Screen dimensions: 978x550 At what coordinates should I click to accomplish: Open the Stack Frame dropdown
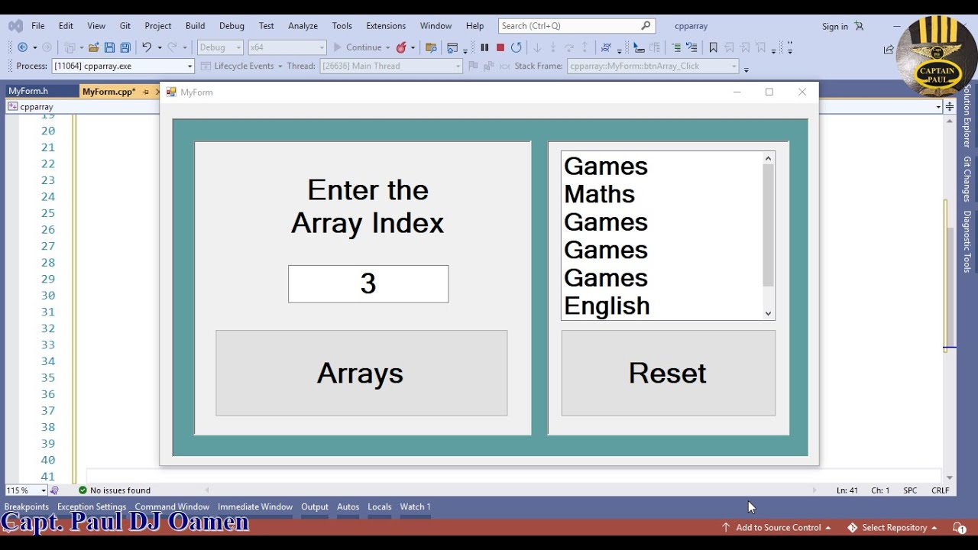653,66
